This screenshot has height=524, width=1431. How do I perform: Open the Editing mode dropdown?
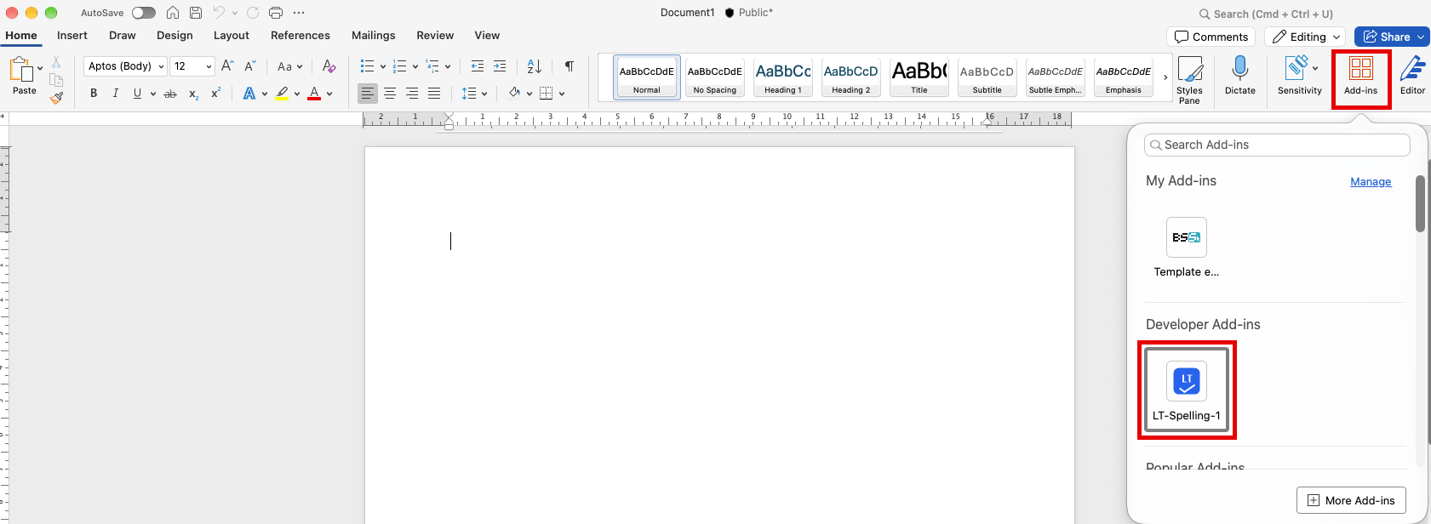pos(1305,37)
